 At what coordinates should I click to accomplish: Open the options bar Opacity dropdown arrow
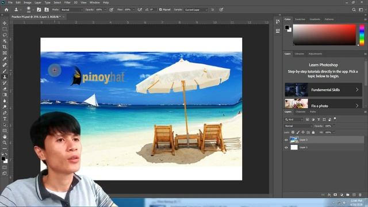click(105, 10)
